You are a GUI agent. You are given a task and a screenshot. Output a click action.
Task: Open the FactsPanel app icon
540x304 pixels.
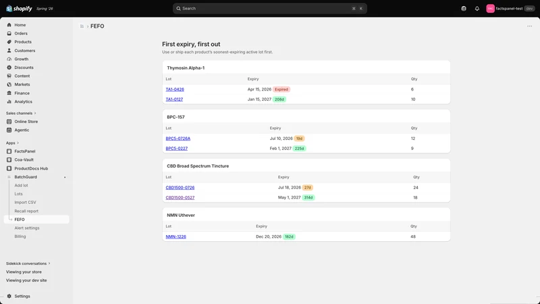(x=9, y=151)
